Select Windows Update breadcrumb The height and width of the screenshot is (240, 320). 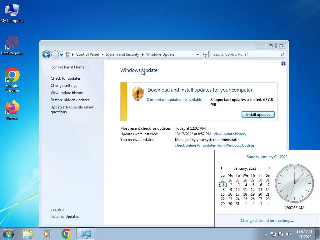pyautogui.click(x=160, y=54)
